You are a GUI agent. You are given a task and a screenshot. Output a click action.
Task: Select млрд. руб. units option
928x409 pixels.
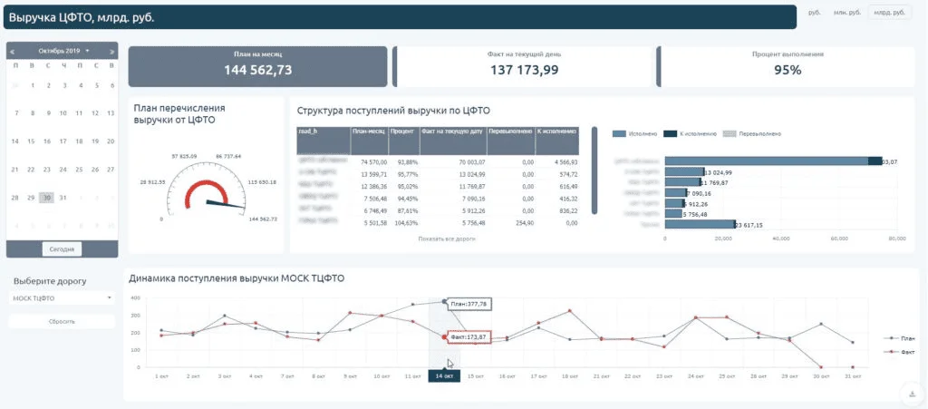pos(890,12)
